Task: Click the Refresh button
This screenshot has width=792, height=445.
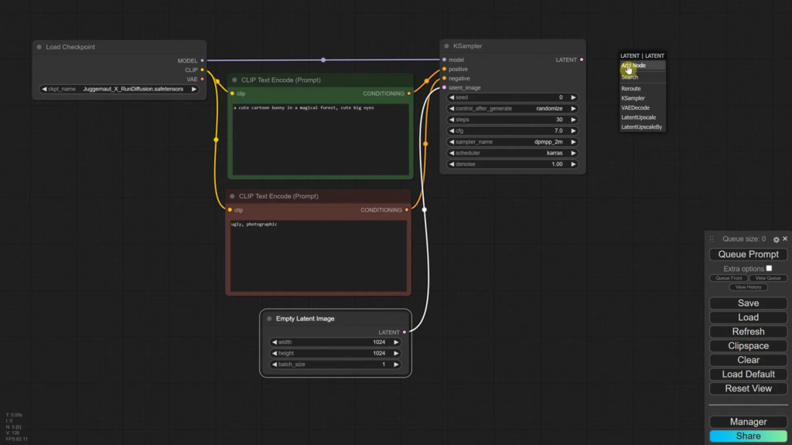Action: 748,331
